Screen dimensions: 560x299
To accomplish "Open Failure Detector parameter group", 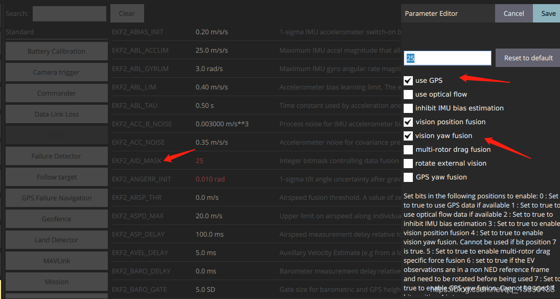I will [x=56, y=156].
